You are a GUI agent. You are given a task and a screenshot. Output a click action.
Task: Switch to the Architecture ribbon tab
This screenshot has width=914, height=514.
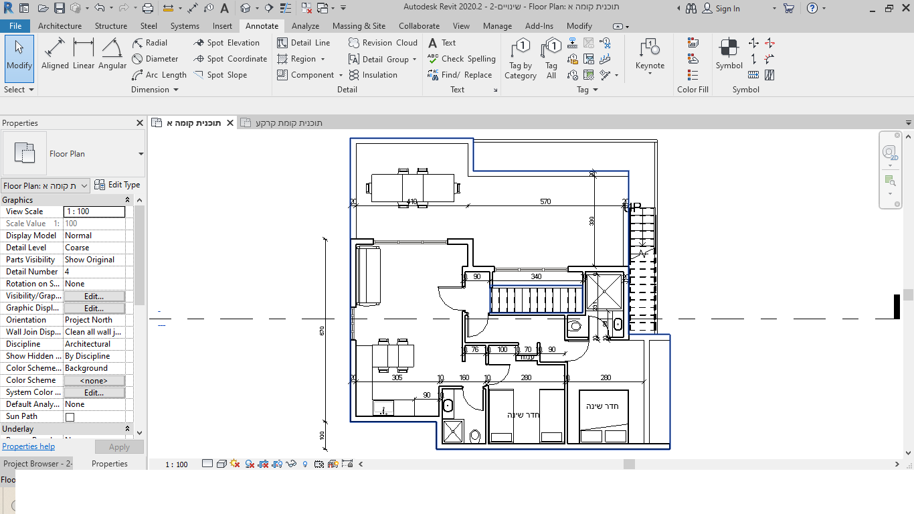60,26
